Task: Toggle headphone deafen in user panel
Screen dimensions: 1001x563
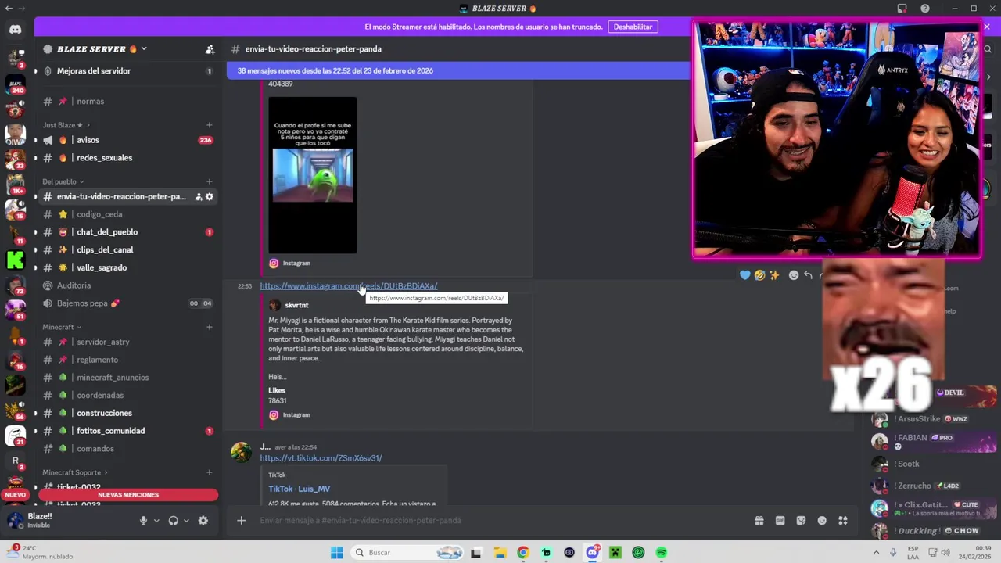Action: (x=173, y=521)
